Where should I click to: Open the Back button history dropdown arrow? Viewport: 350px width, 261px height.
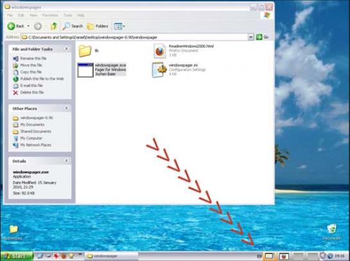28,26
